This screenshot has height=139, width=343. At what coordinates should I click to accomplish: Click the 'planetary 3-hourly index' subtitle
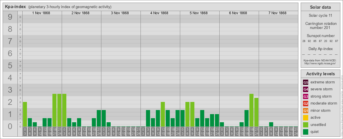[70, 7]
